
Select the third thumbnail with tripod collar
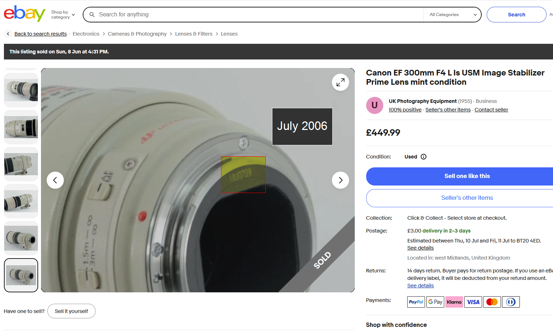pos(21,164)
